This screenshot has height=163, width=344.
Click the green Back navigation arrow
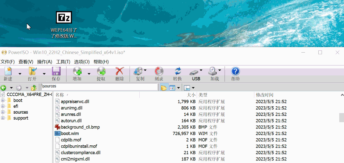point(3,88)
